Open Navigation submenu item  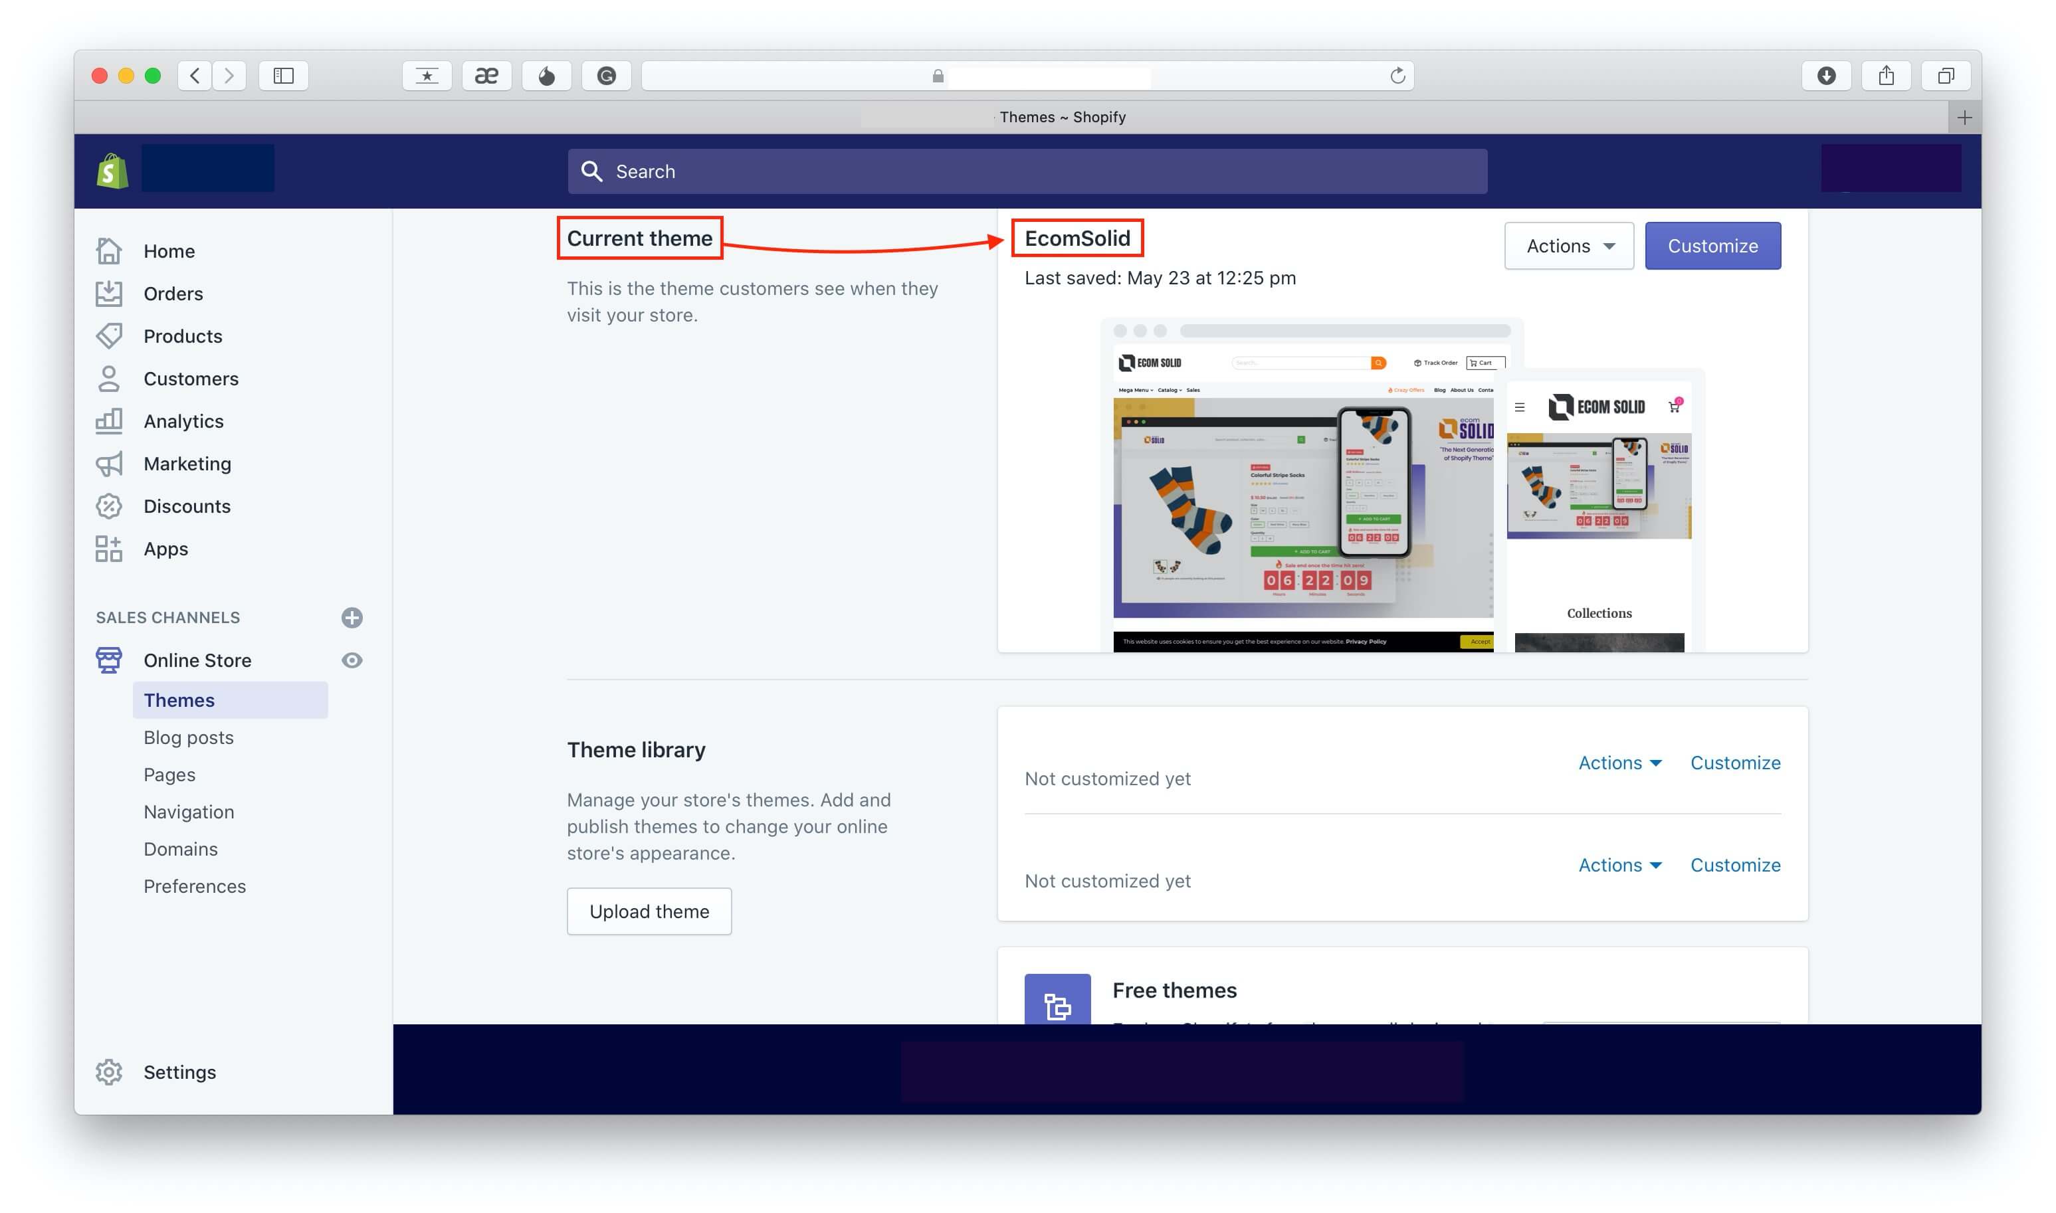tap(189, 812)
